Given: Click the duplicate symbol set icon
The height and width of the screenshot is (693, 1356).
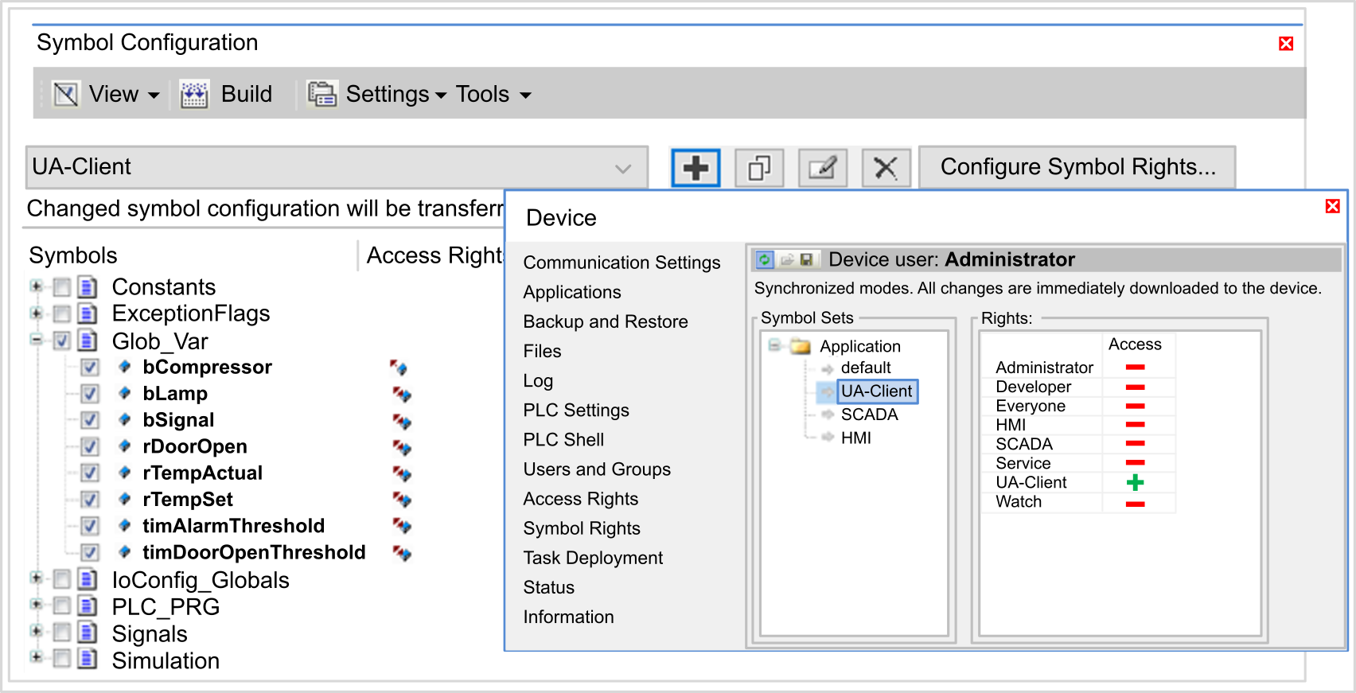Looking at the screenshot, I should (759, 168).
